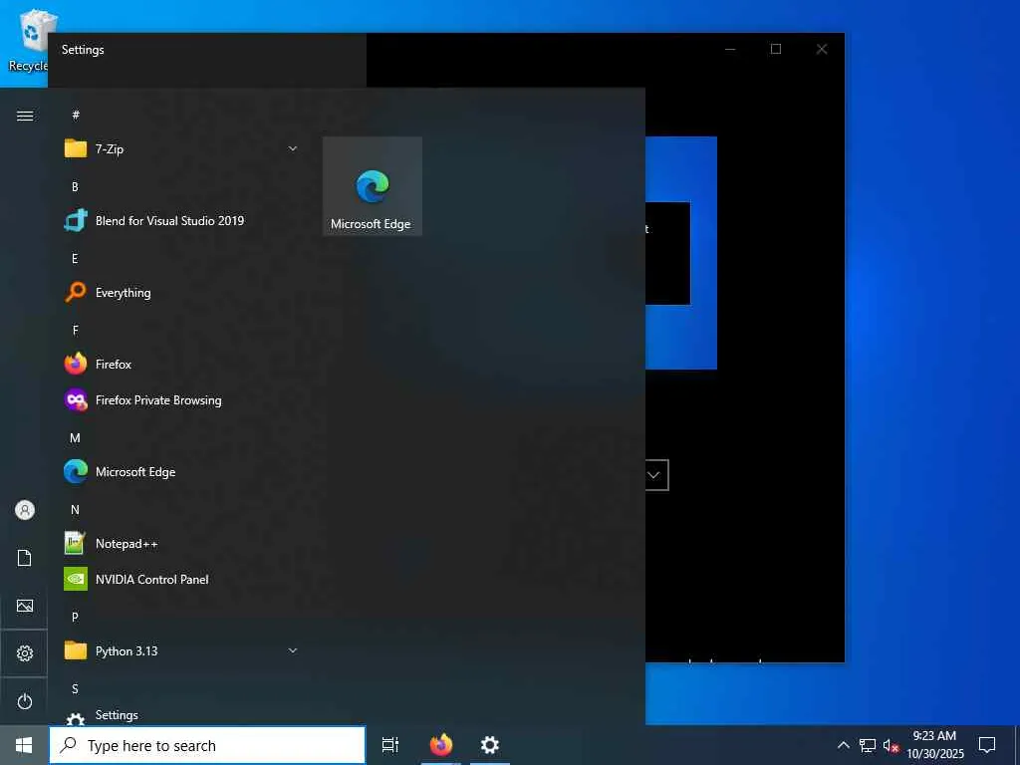This screenshot has height=765, width=1020.
Task: Click the M letter group header
Action: click(75, 438)
